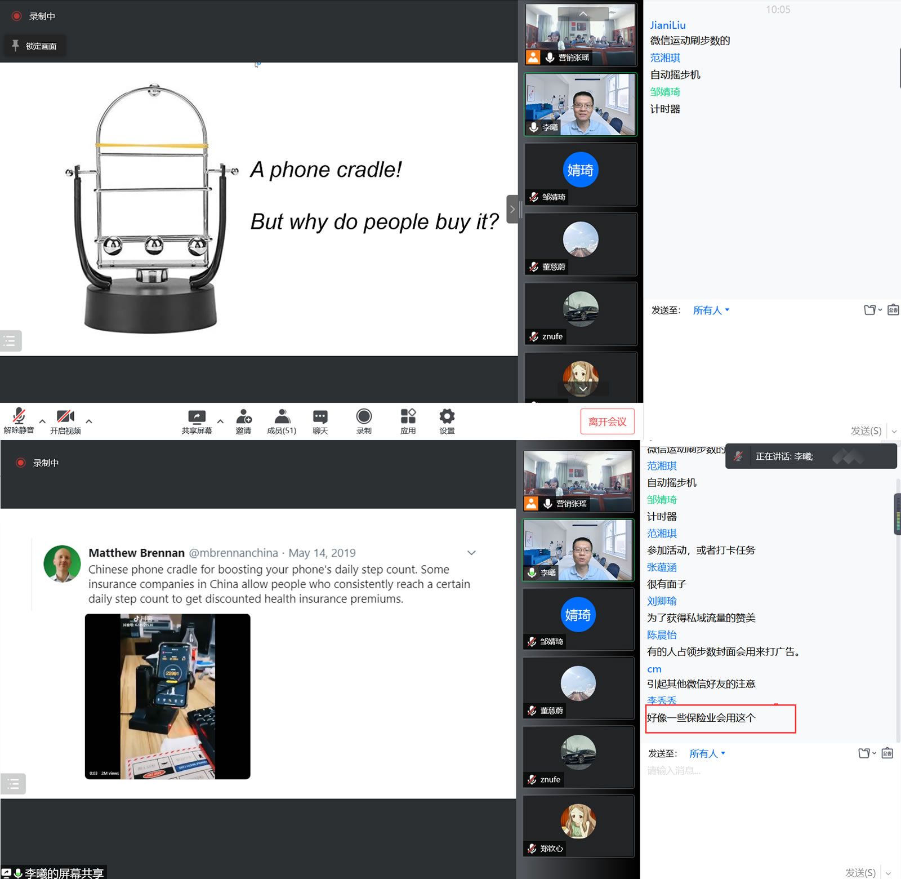Click the @mbrennanchina handle link
This screenshot has width=901, height=879.
coord(233,553)
